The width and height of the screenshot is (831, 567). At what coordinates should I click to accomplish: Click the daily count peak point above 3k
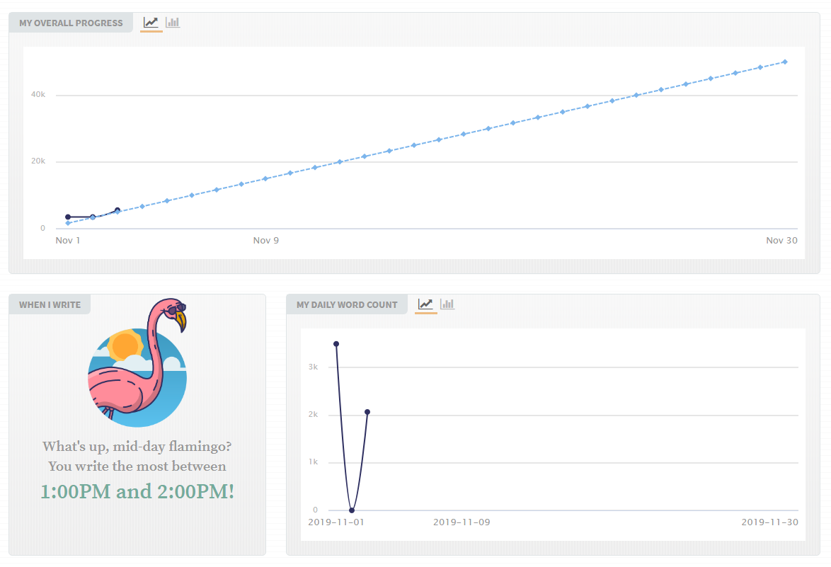click(336, 344)
